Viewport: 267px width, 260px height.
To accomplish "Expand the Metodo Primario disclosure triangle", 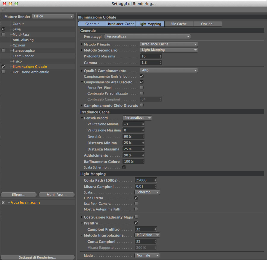I will coord(82,44).
